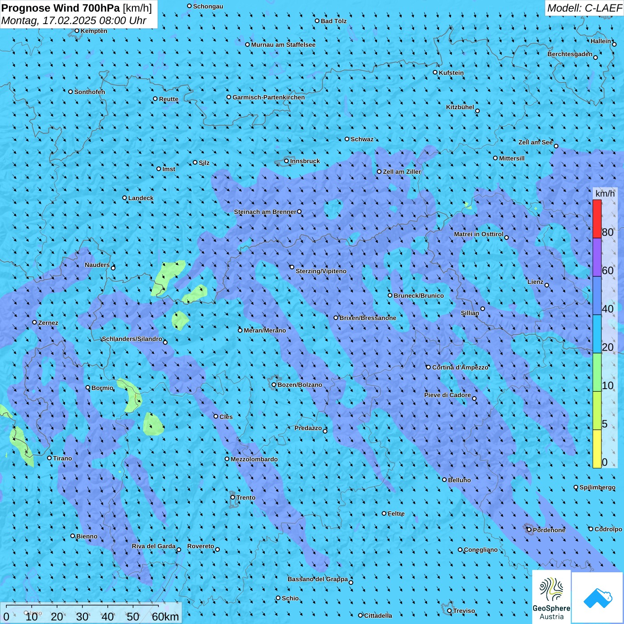
Task: Click the "80" value on the legend
Action: (608, 232)
